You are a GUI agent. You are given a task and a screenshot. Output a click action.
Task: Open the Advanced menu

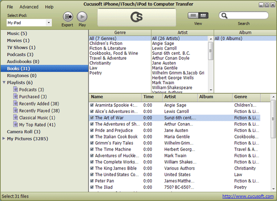point(29,7)
